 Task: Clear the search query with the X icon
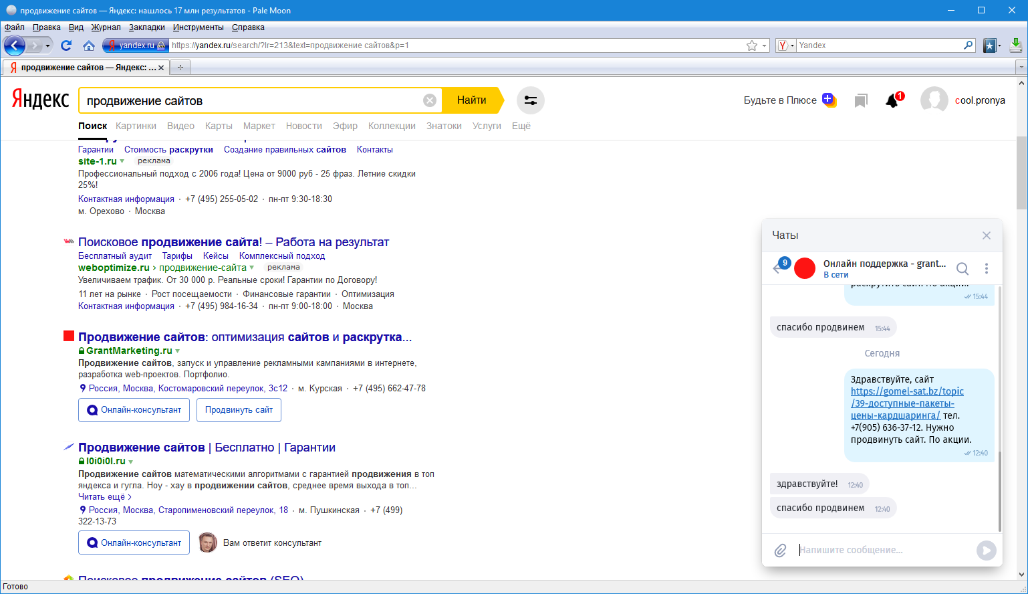click(x=430, y=100)
